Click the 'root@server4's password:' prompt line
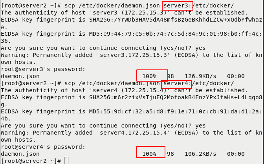 (x=43, y=147)
